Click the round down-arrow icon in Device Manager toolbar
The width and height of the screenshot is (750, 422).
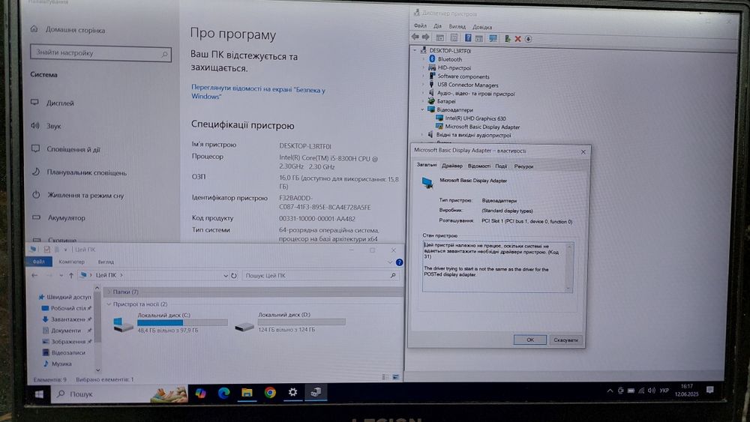click(x=528, y=39)
